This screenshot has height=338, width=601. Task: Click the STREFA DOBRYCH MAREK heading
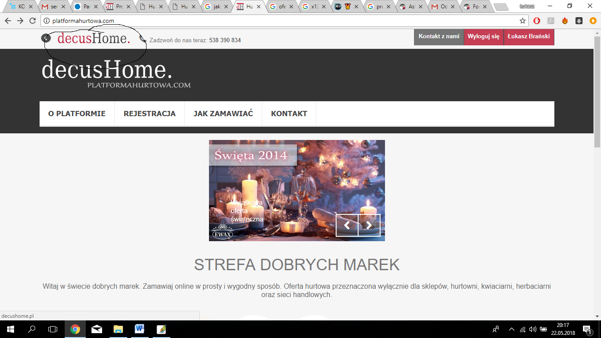click(x=297, y=265)
